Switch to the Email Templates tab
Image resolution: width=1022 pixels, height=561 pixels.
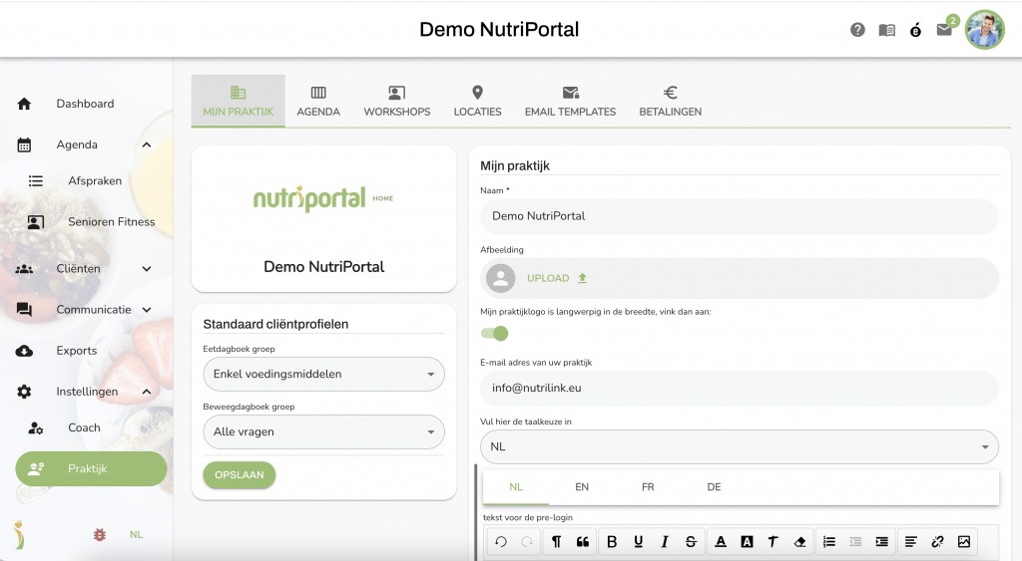coord(570,101)
